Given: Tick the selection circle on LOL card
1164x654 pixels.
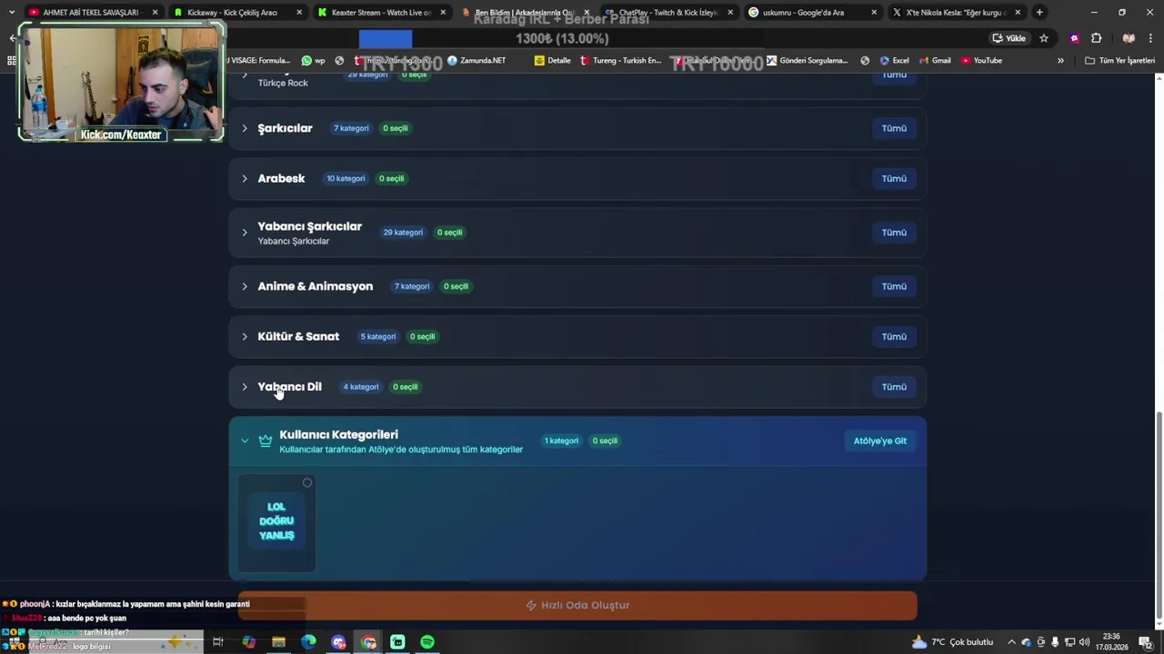Looking at the screenshot, I should tap(307, 482).
